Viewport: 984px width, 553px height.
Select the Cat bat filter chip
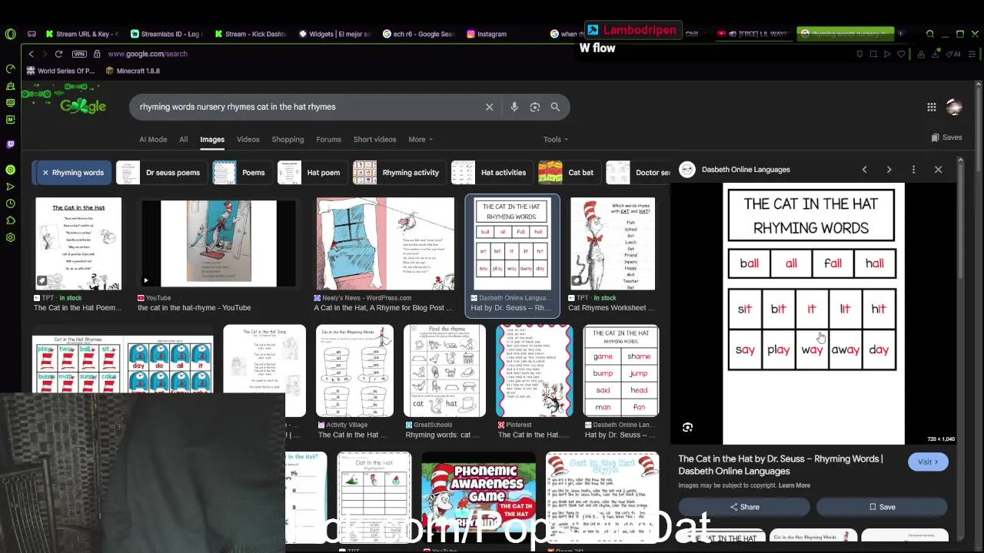(x=569, y=173)
